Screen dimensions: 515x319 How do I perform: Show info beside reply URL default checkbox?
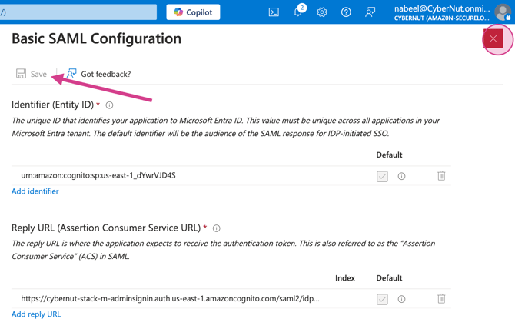click(401, 299)
